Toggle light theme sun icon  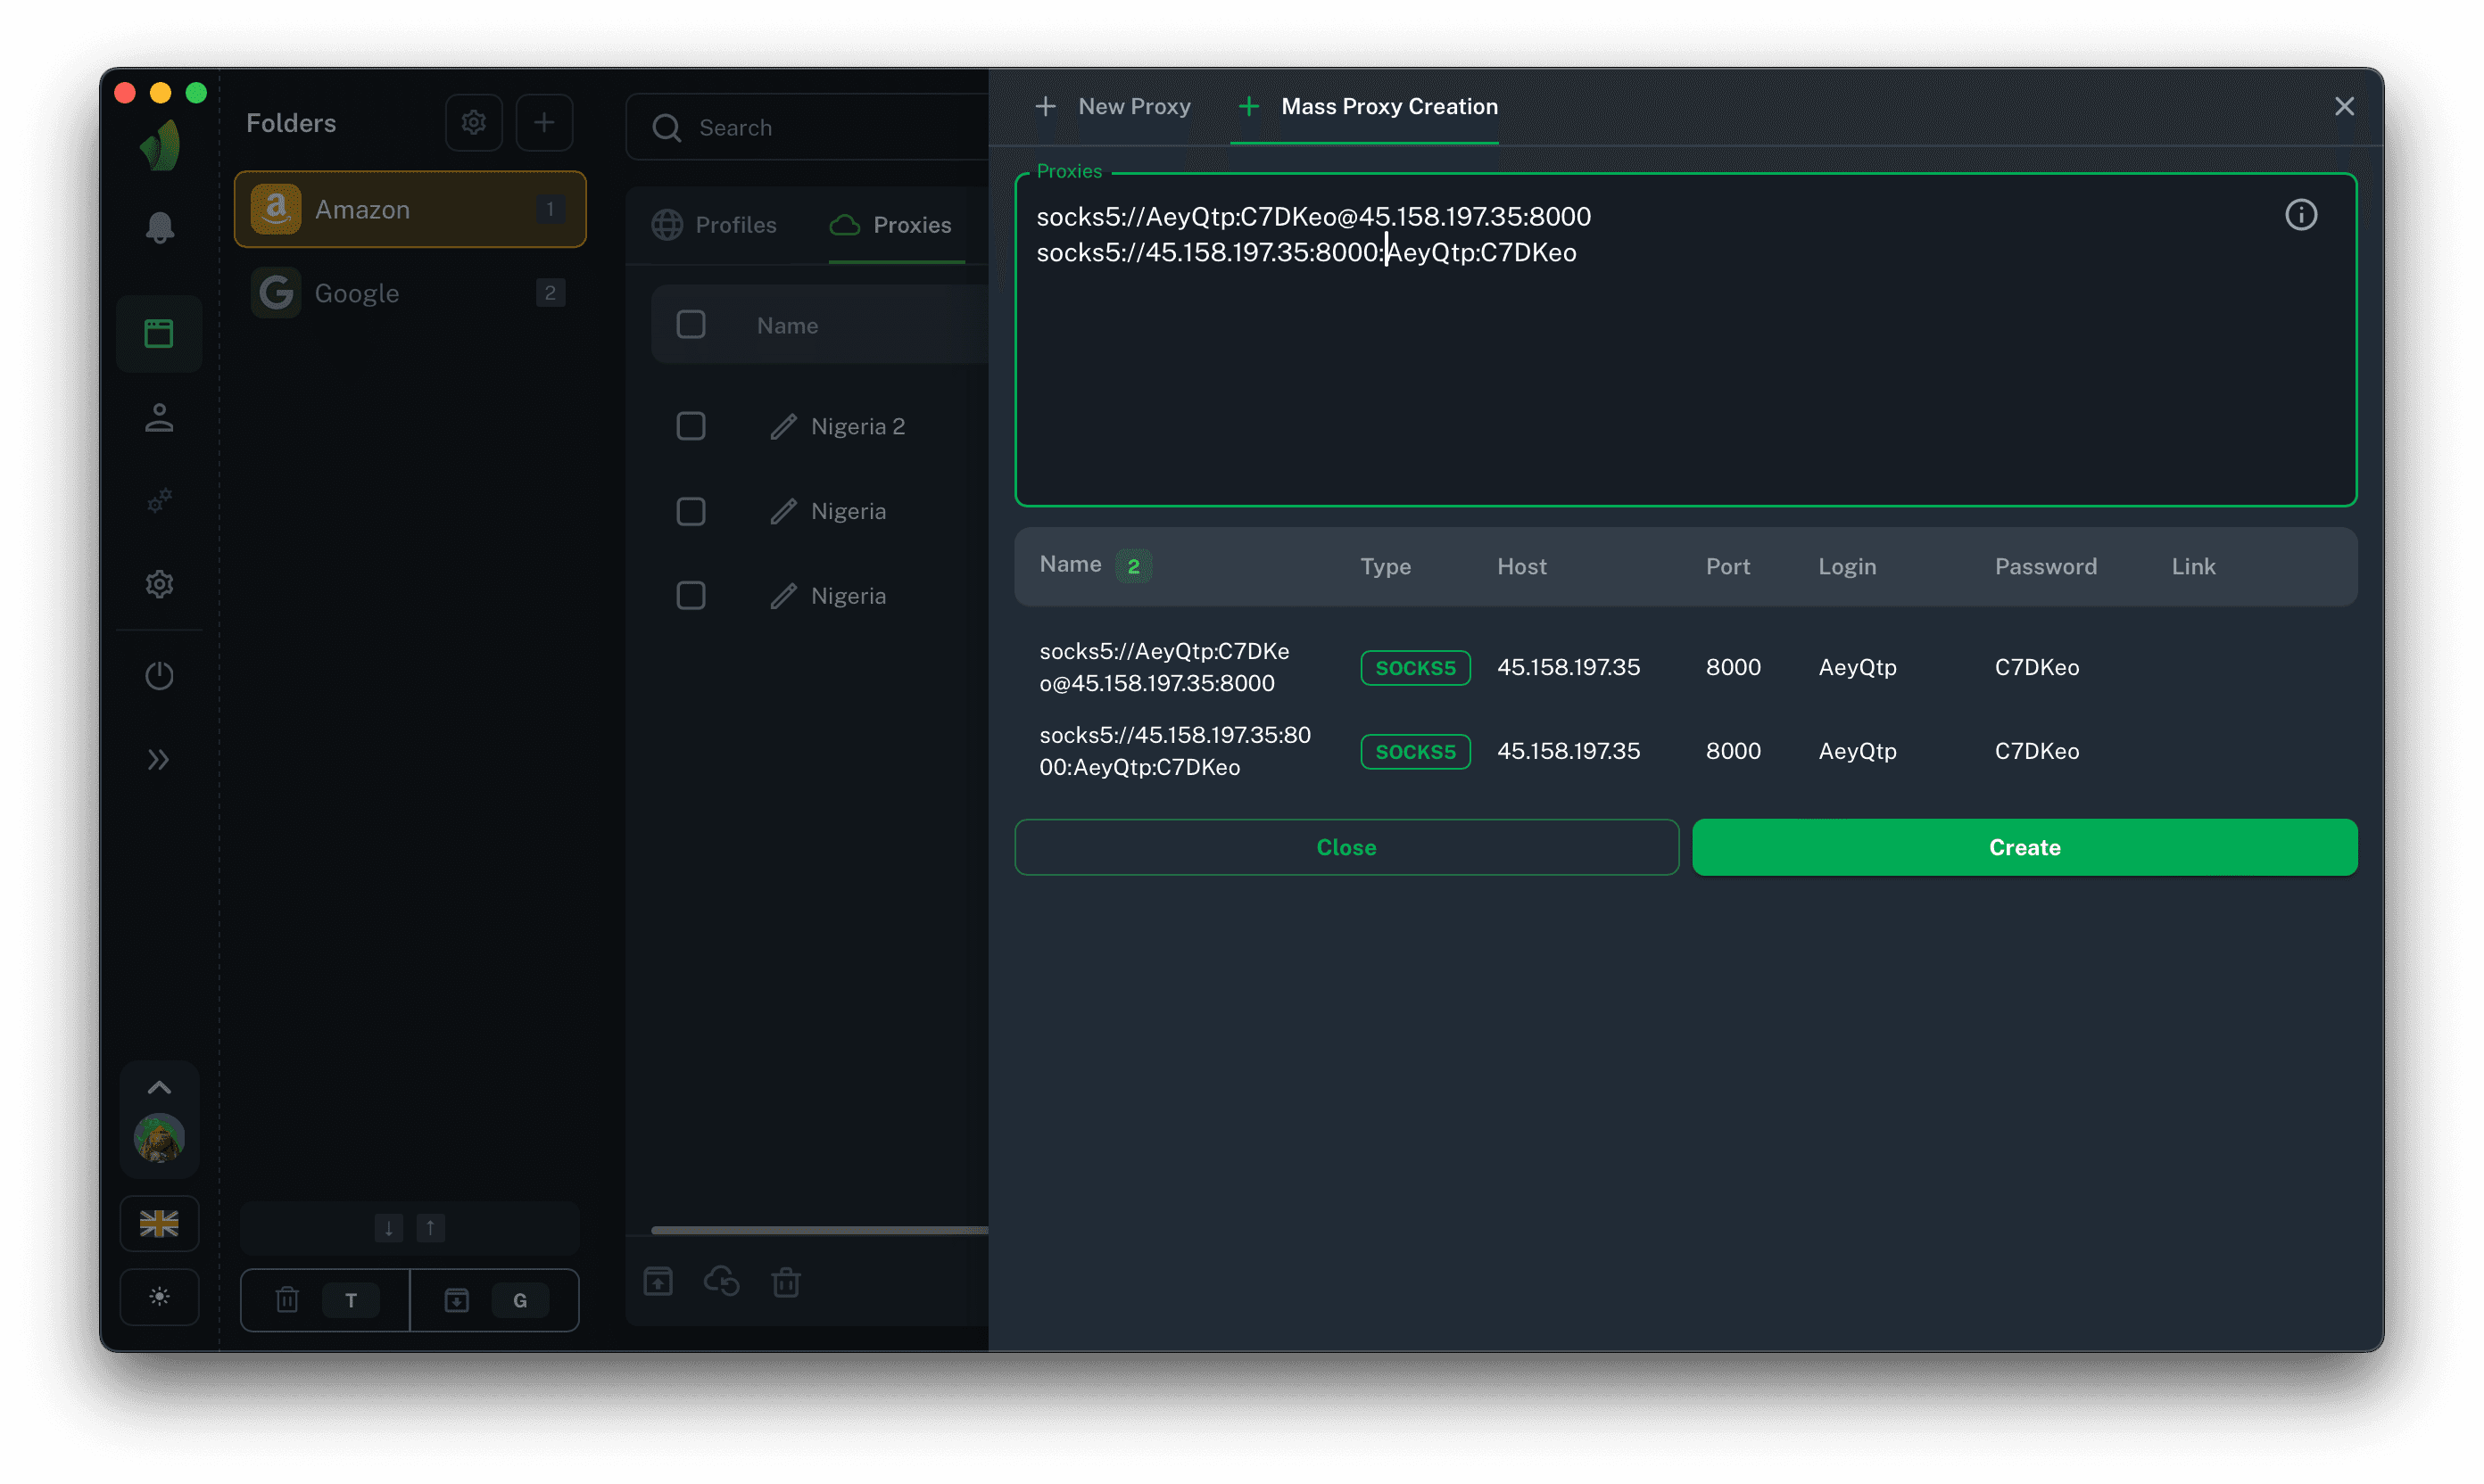(159, 1297)
